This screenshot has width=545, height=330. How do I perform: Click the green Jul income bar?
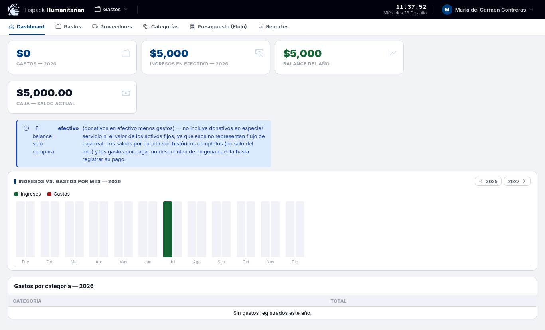click(x=168, y=229)
